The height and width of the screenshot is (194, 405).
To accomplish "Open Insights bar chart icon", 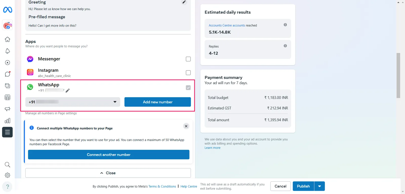I will click(8, 120).
